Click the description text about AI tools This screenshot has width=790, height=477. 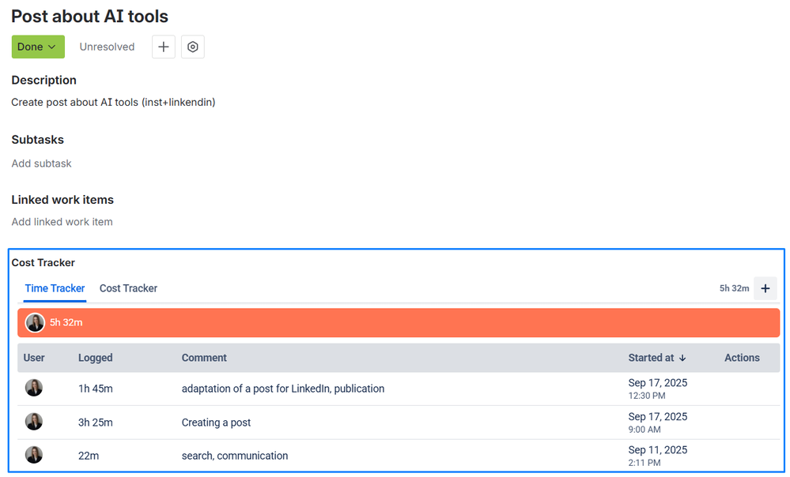point(113,102)
